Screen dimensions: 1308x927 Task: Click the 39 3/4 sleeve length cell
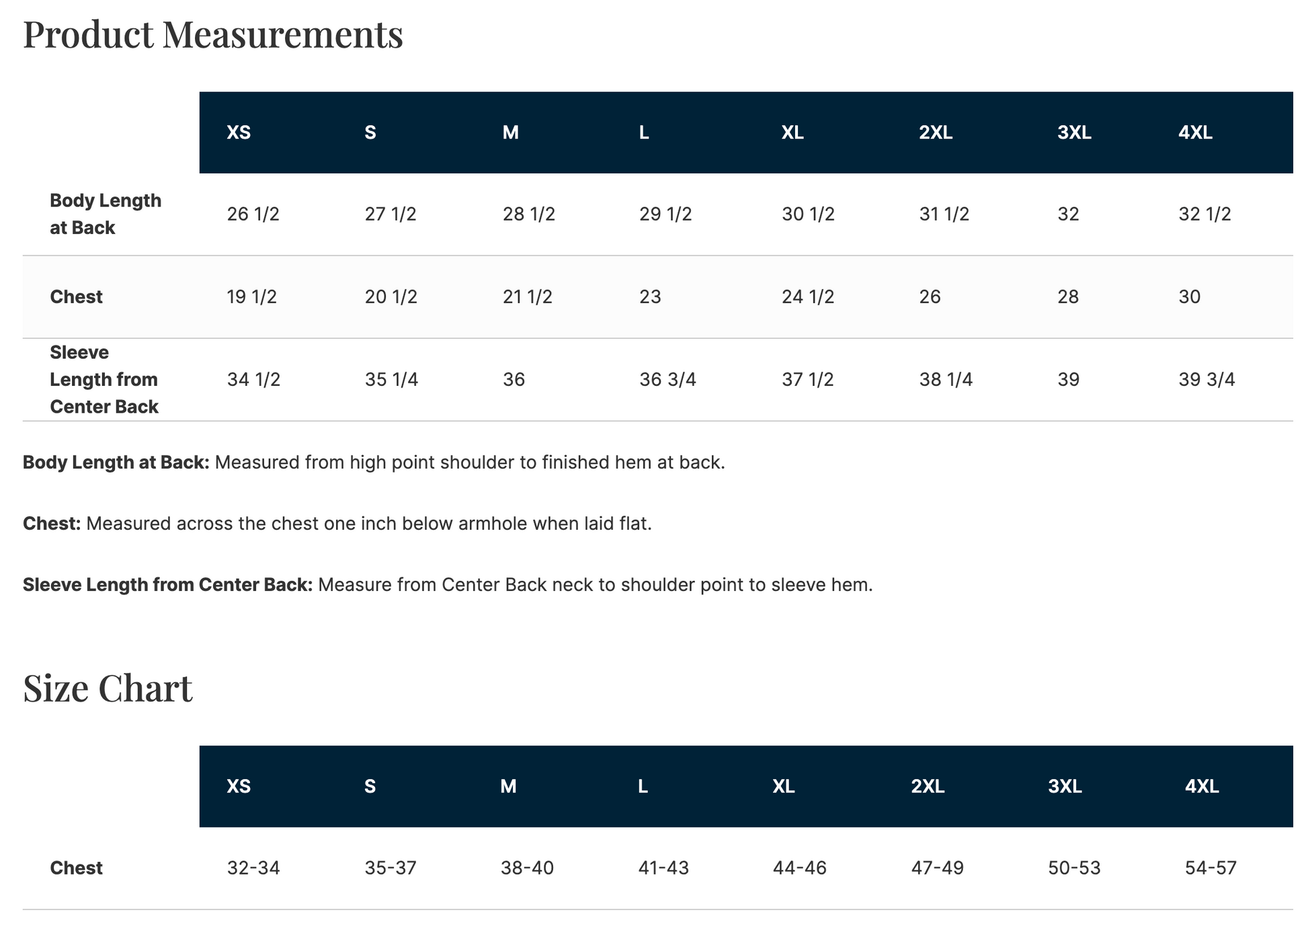tap(1207, 380)
